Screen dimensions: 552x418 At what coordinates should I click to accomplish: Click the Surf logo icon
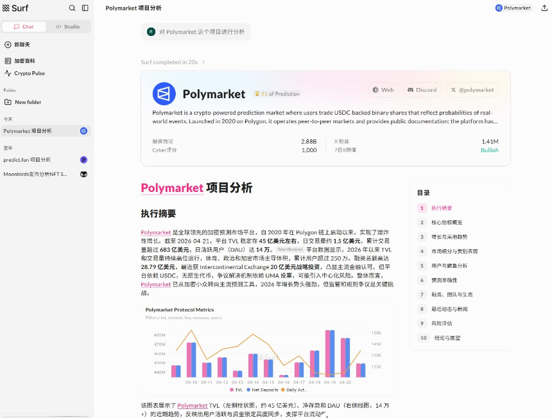(x=6, y=8)
